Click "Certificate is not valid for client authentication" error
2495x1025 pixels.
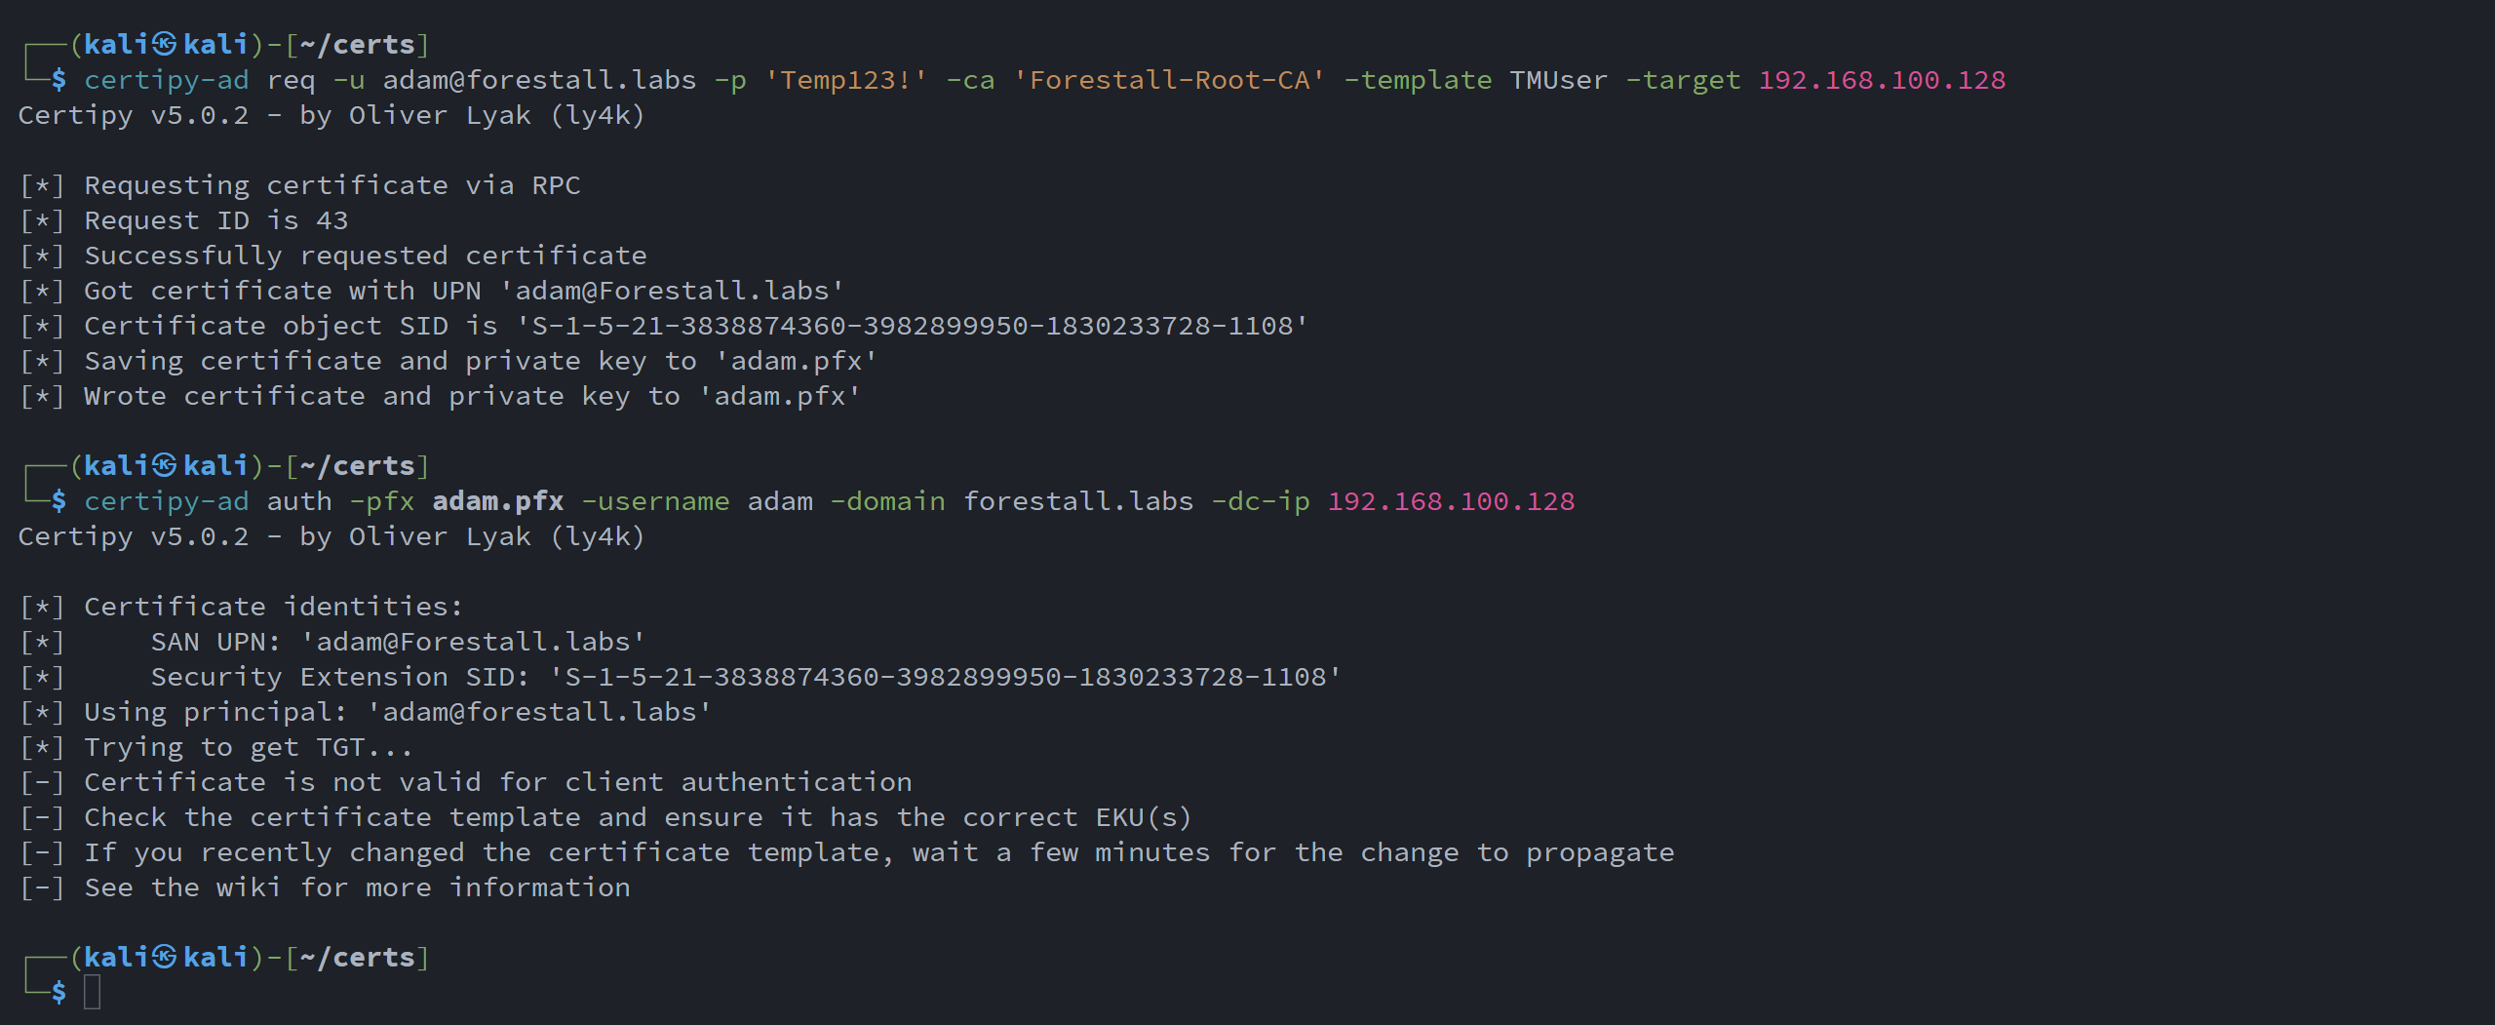[x=497, y=782]
